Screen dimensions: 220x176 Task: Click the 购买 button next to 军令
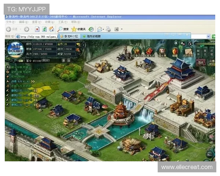(46, 60)
